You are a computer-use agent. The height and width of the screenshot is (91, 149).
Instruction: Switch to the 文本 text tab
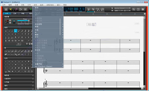15,13
